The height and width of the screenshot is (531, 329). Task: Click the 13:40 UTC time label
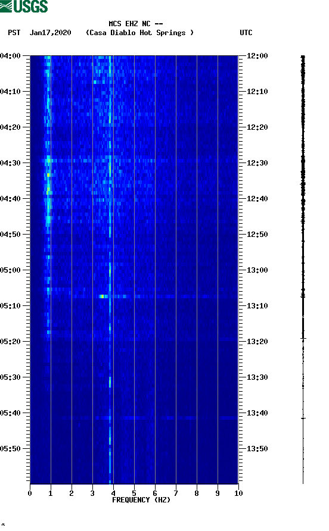click(257, 413)
